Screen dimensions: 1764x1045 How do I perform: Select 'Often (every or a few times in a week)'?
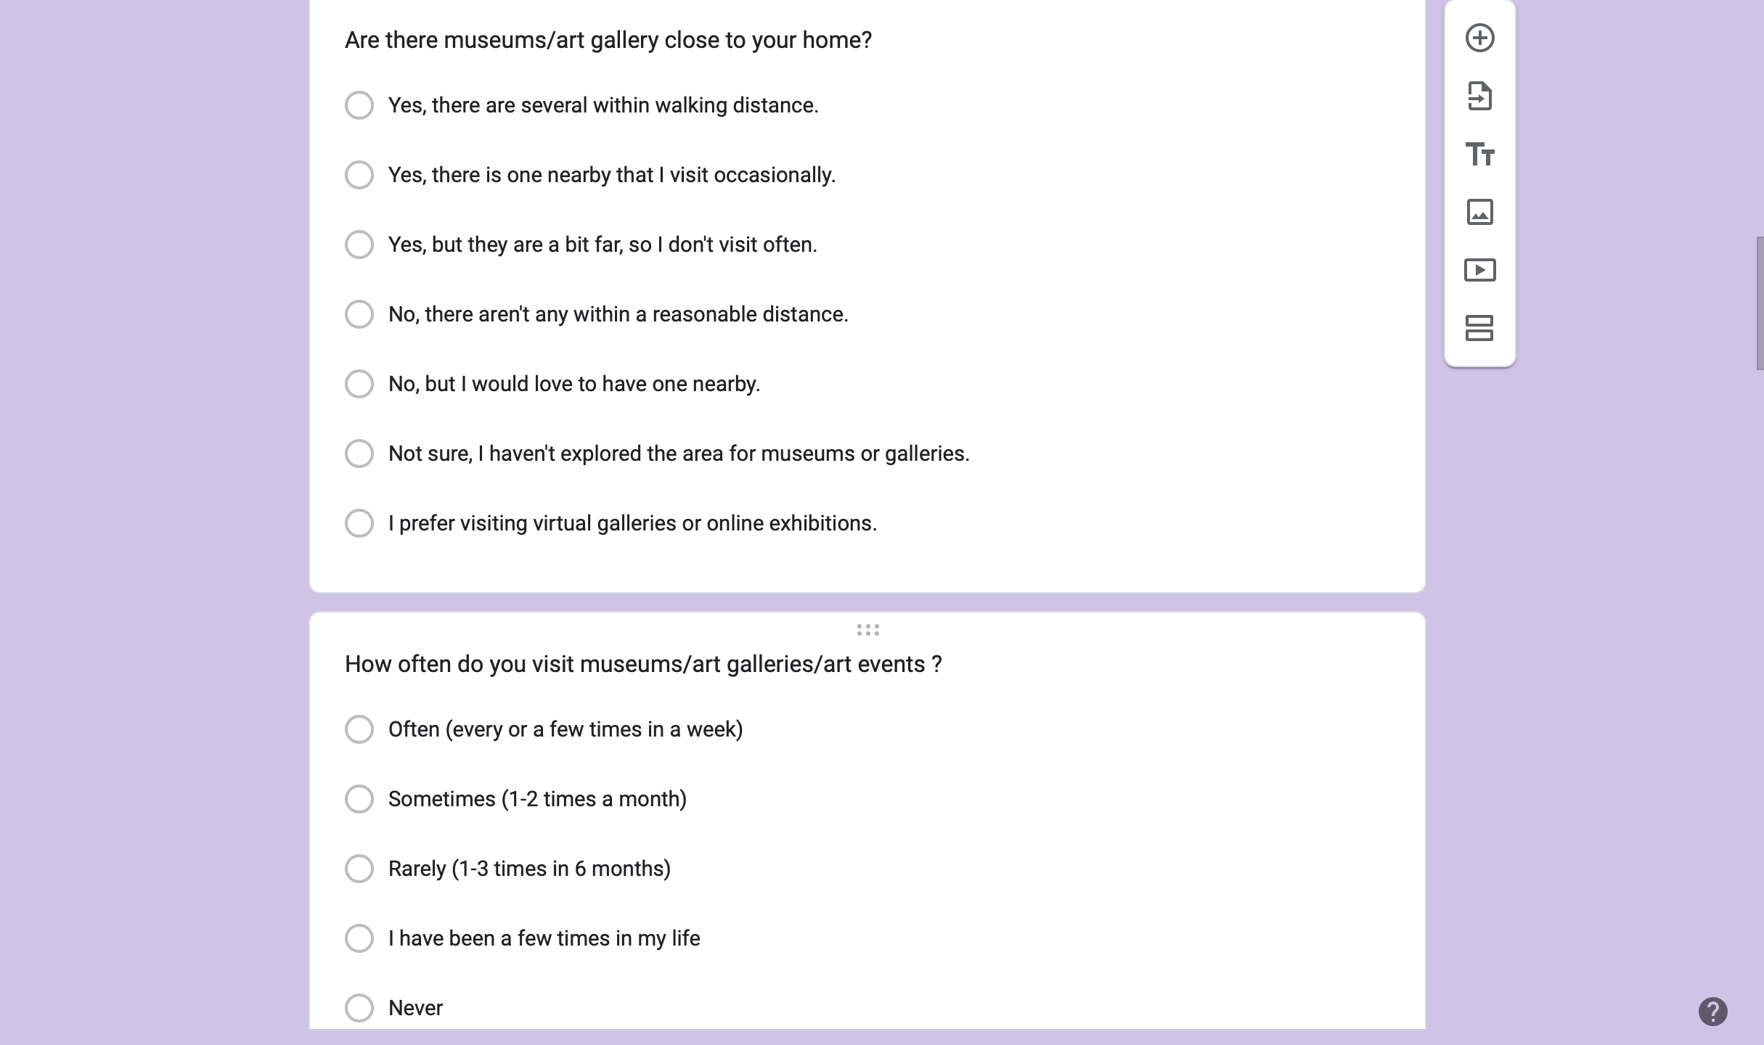pos(359,729)
